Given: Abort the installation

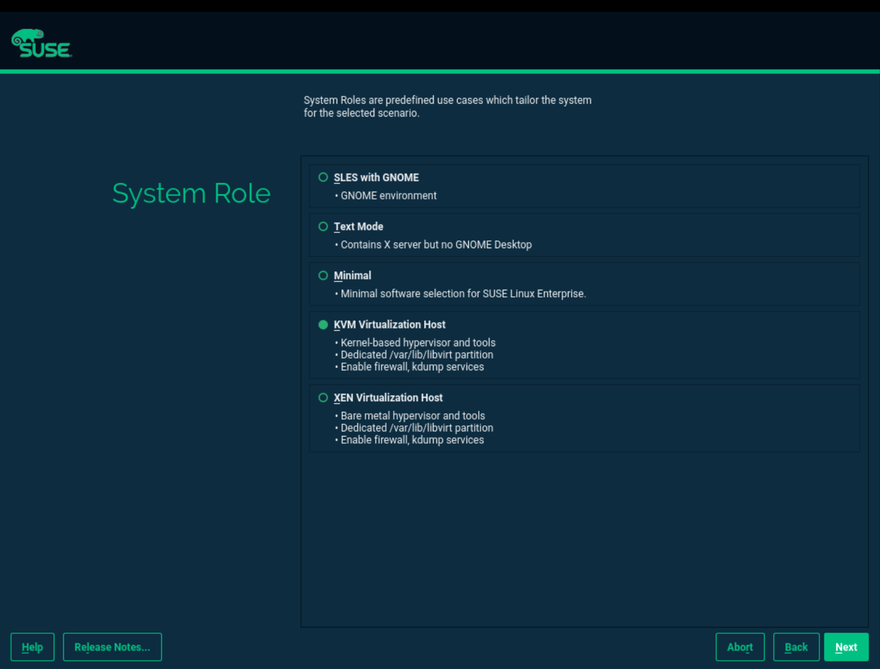Looking at the screenshot, I should click(739, 647).
